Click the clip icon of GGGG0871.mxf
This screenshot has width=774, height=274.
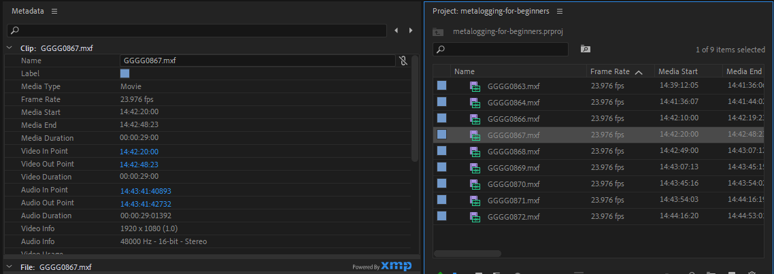click(475, 201)
